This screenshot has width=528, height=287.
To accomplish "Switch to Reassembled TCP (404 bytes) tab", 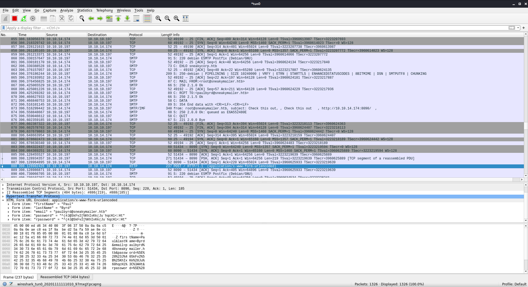I will (65, 277).
